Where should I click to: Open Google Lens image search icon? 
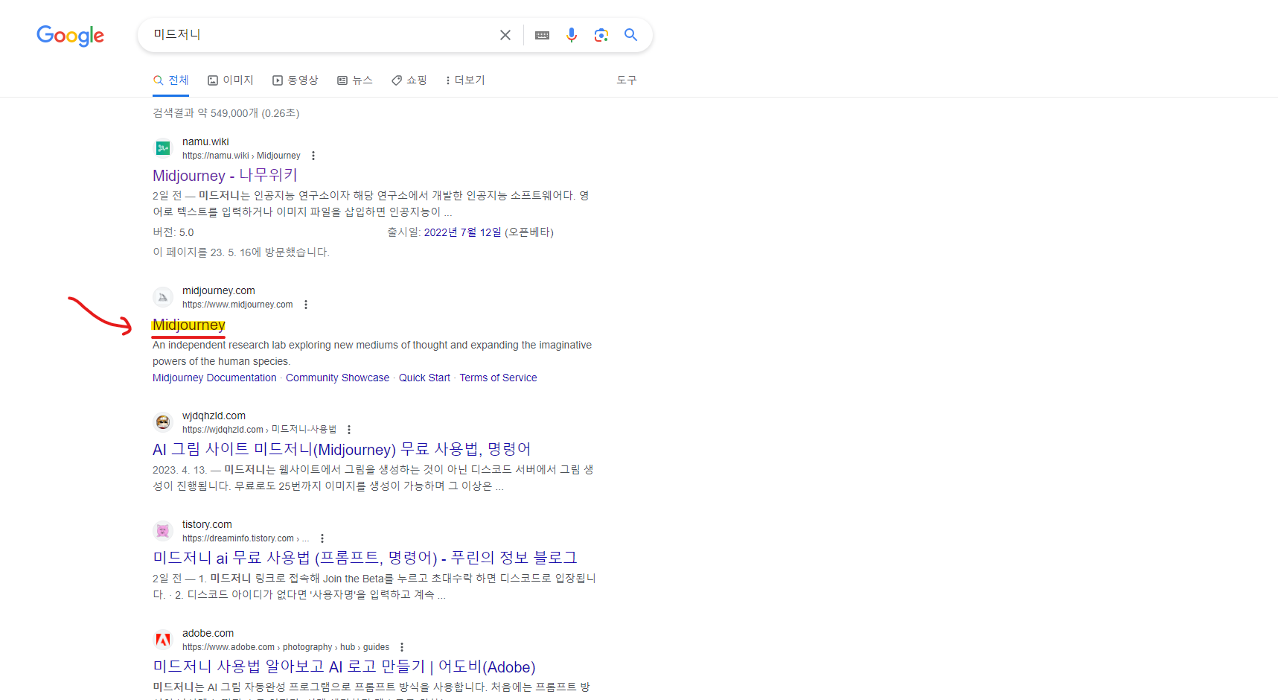601,35
